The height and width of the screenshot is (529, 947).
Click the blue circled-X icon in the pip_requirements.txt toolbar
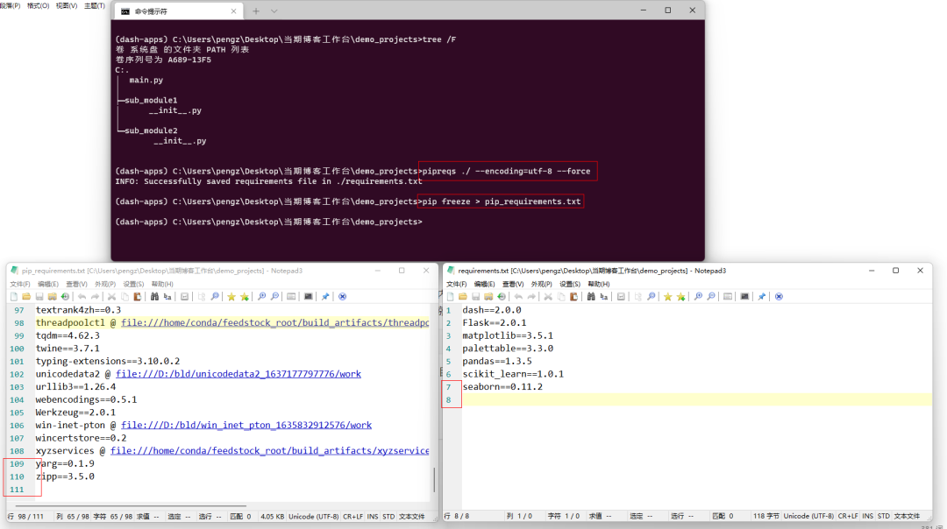(343, 296)
